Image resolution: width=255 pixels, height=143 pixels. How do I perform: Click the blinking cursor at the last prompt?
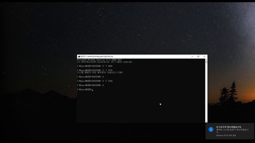[92, 90]
